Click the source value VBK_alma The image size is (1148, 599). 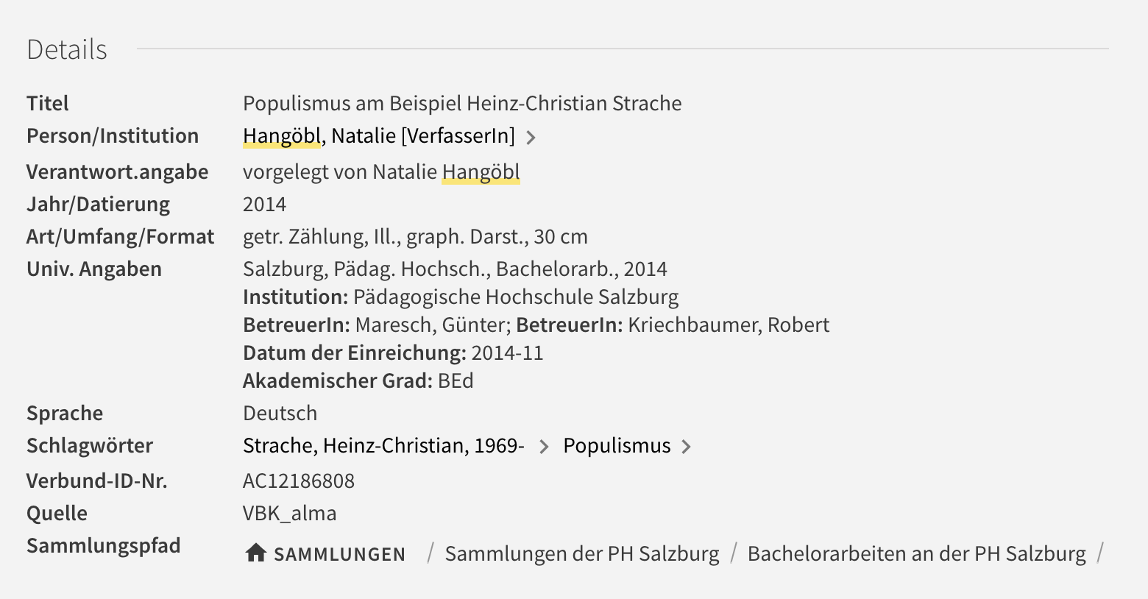tap(289, 513)
